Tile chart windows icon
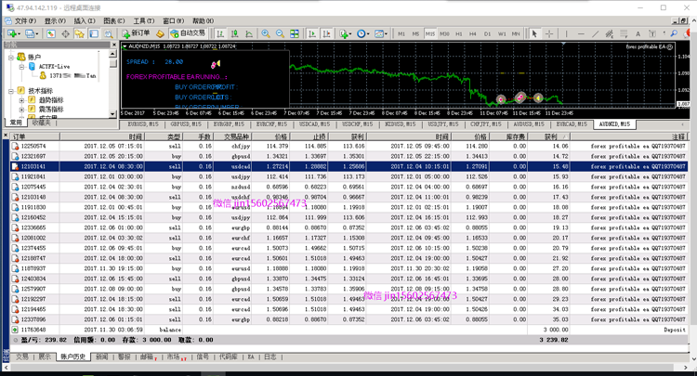 pos(295,33)
